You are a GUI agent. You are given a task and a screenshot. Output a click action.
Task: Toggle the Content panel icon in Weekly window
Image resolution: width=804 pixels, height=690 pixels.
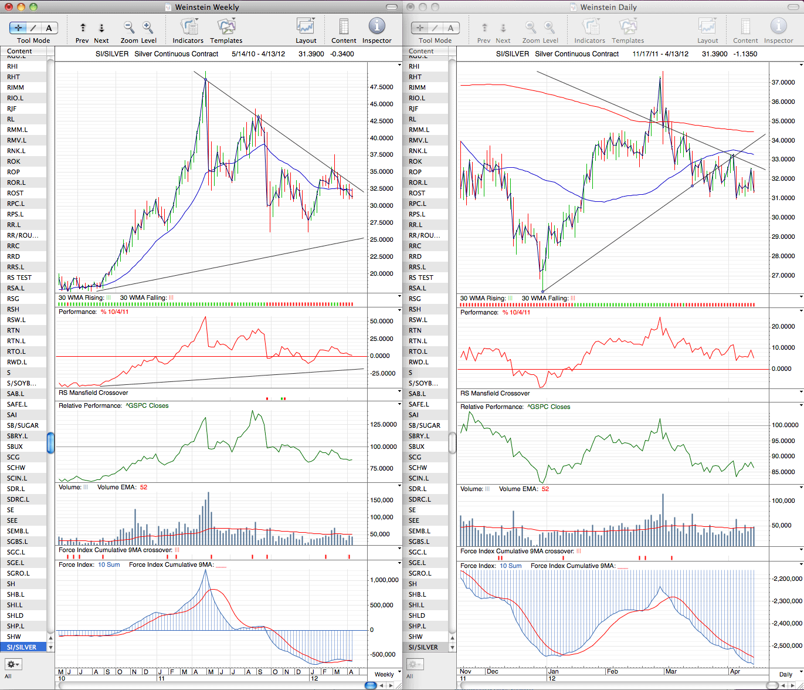344,27
